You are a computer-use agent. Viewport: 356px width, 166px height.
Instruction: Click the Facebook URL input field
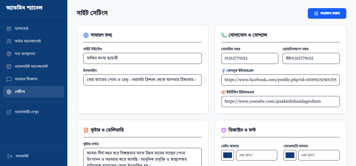point(280,80)
